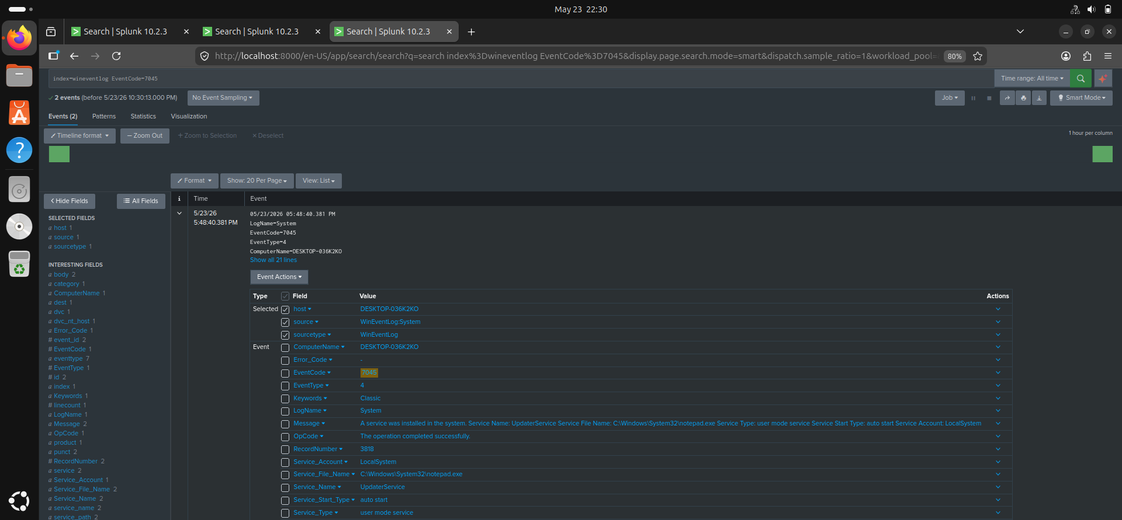The height and width of the screenshot is (520, 1122).
Task: Pause the search job
Action: click(x=973, y=98)
